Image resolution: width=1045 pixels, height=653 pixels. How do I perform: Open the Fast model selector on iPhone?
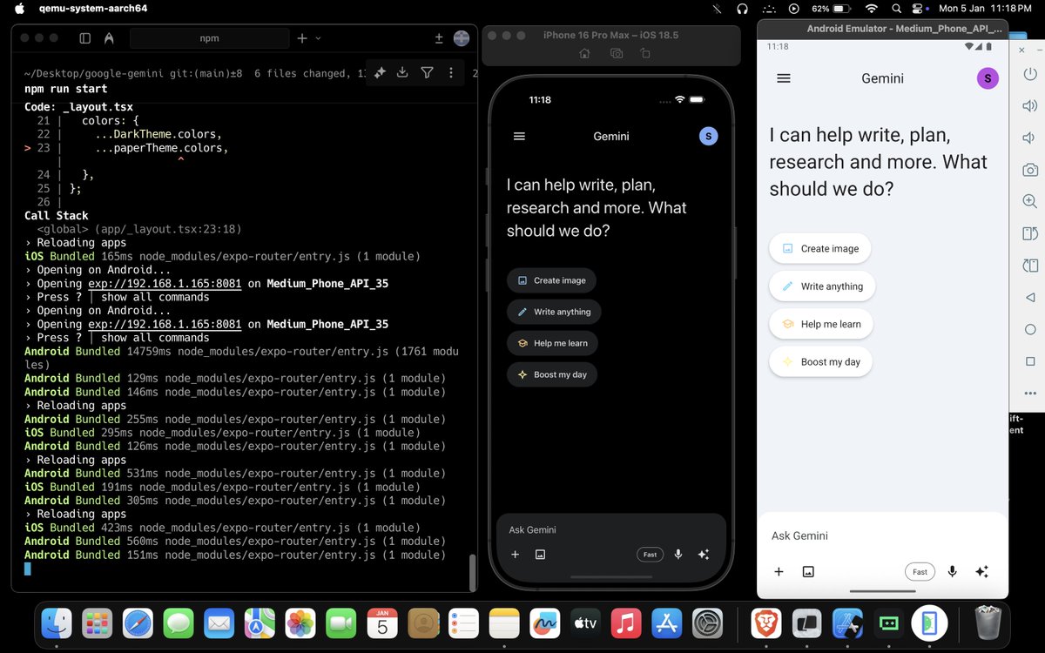coord(650,555)
